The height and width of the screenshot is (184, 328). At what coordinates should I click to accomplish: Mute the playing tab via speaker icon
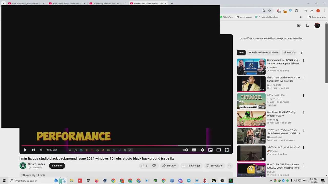(x=161, y=4)
